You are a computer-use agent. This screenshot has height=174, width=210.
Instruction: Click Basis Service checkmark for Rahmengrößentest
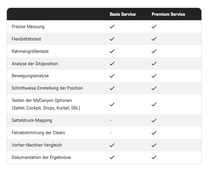click(112, 51)
